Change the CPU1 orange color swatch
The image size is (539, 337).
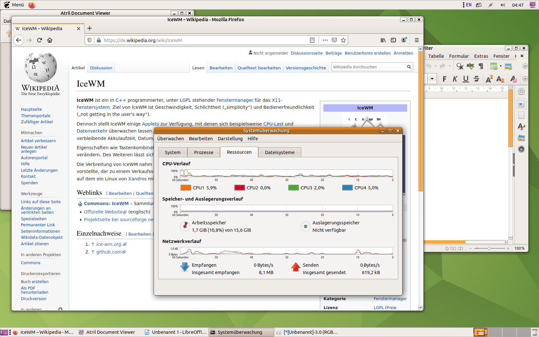pyautogui.click(x=186, y=188)
